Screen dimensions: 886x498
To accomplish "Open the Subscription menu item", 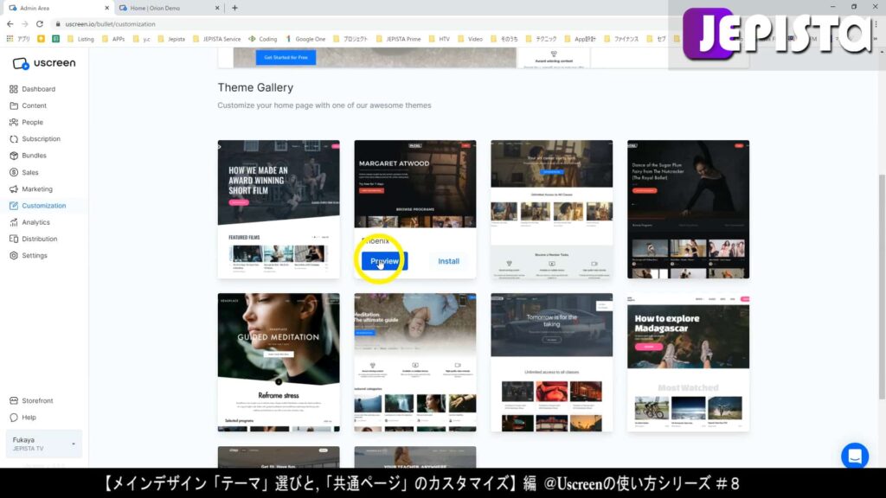I will pyautogui.click(x=41, y=139).
